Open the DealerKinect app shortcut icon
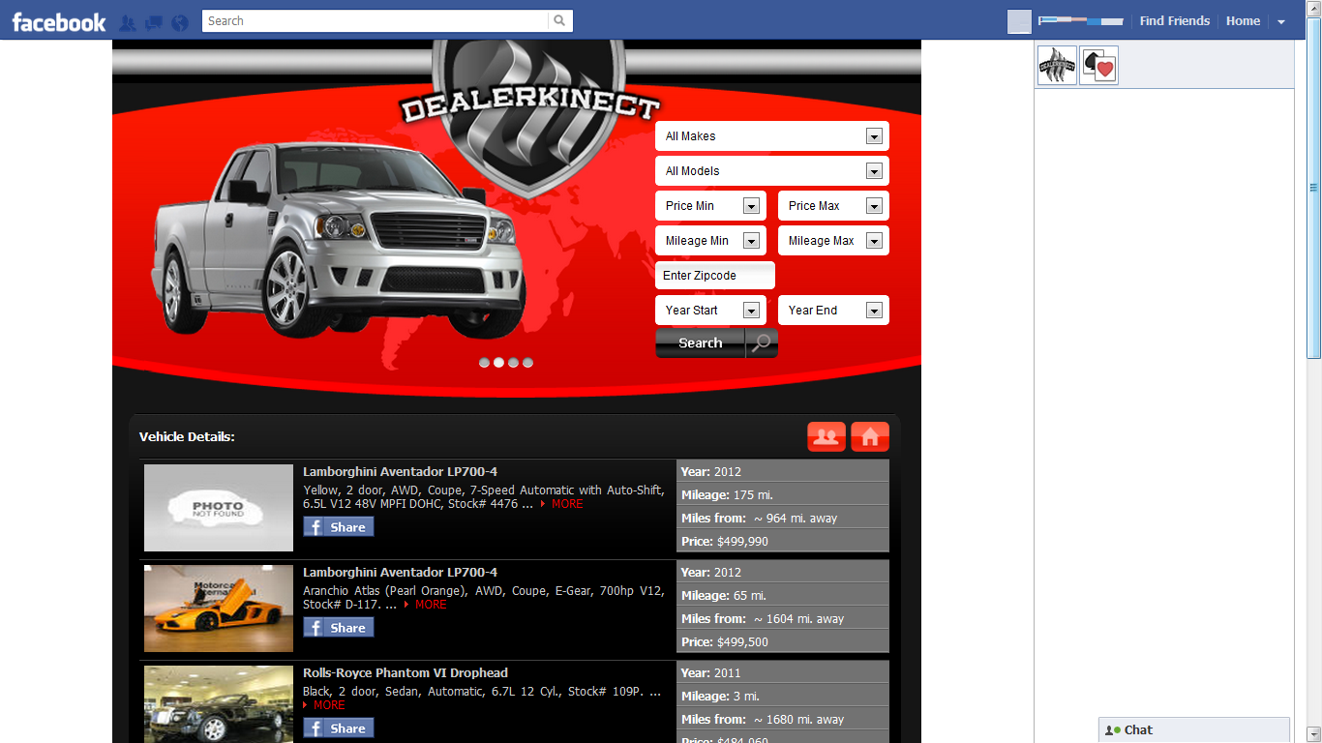The height and width of the screenshot is (743, 1322). pos(1057,66)
